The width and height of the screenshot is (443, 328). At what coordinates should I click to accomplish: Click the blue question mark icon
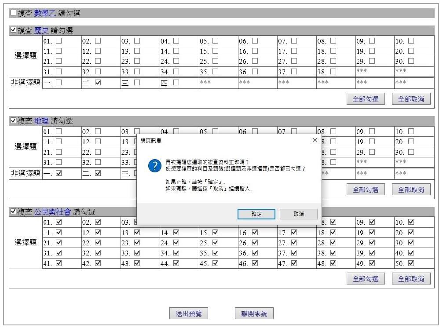point(154,166)
